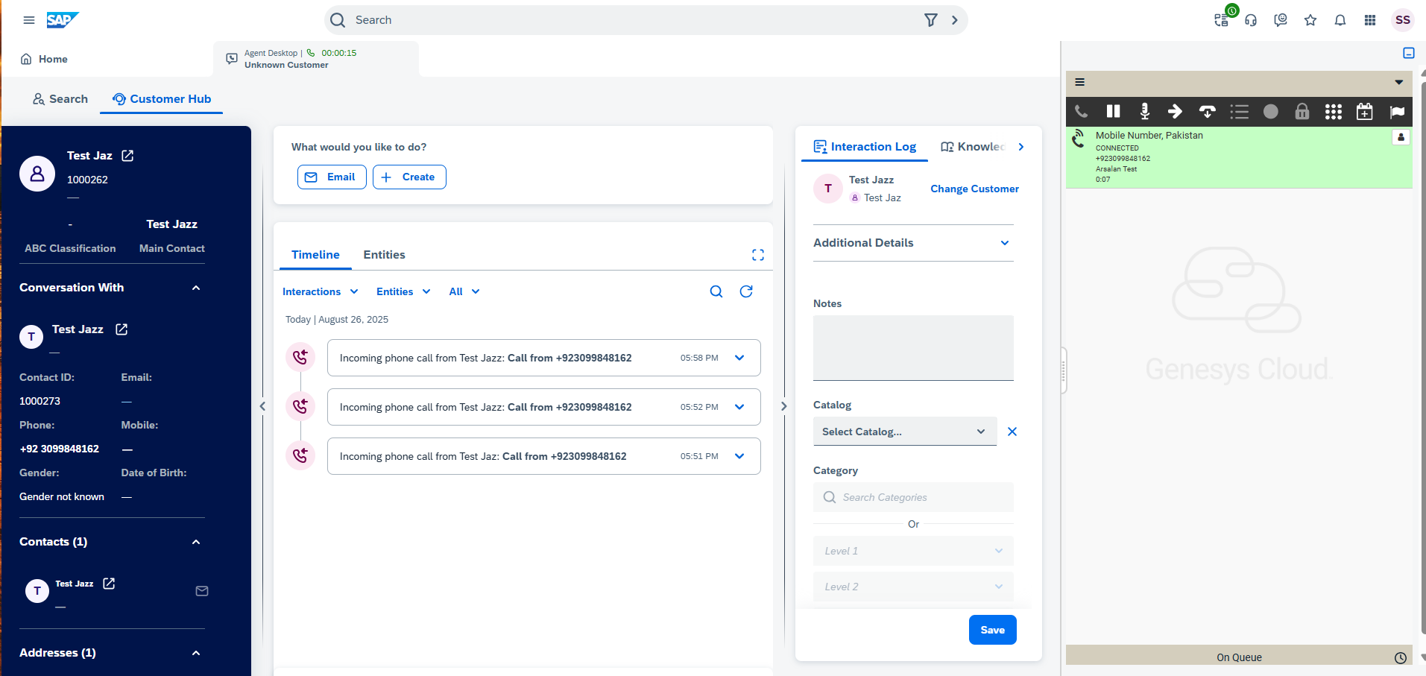The width and height of the screenshot is (1426, 676).
Task: Open the dialpad grid in Genesys toolbar
Action: point(1333,112)
